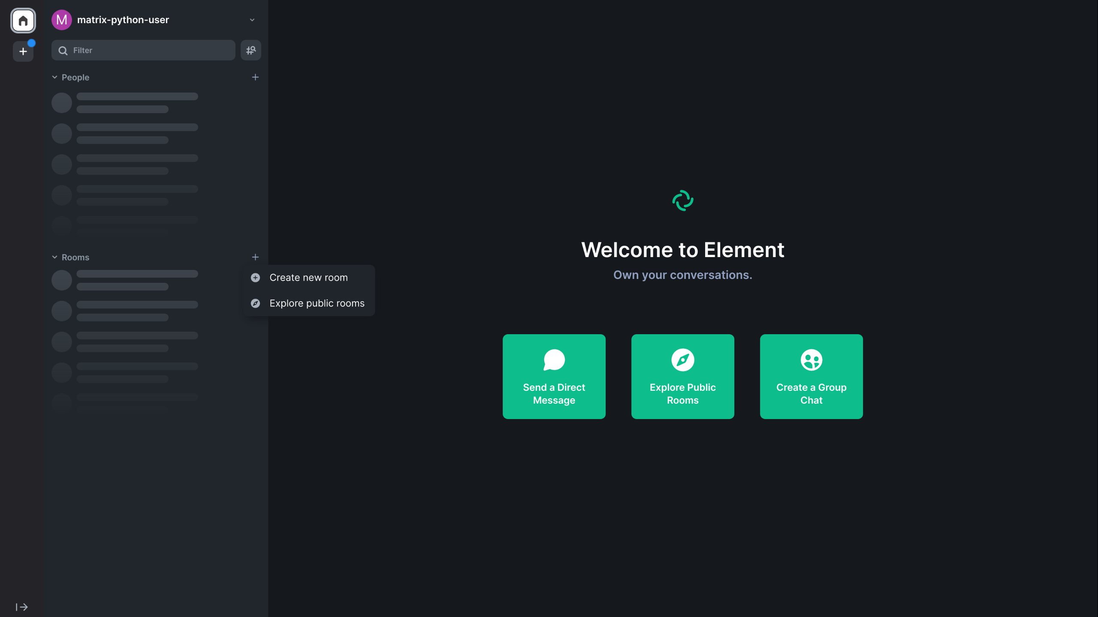1098x617 pixels.
Task: Expand the matrix-python-user account dropdown
Action: (x=251, y=20)
